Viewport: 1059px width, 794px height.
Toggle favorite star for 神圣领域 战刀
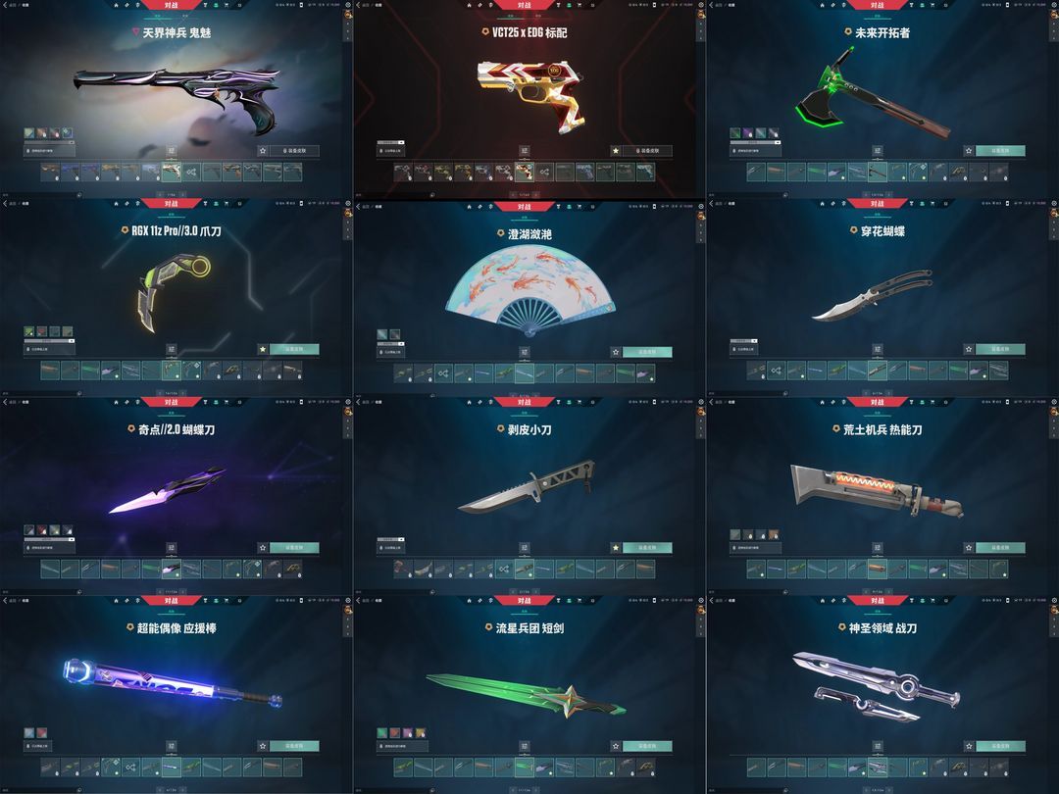pyautogui.click(x=969, y=746)
